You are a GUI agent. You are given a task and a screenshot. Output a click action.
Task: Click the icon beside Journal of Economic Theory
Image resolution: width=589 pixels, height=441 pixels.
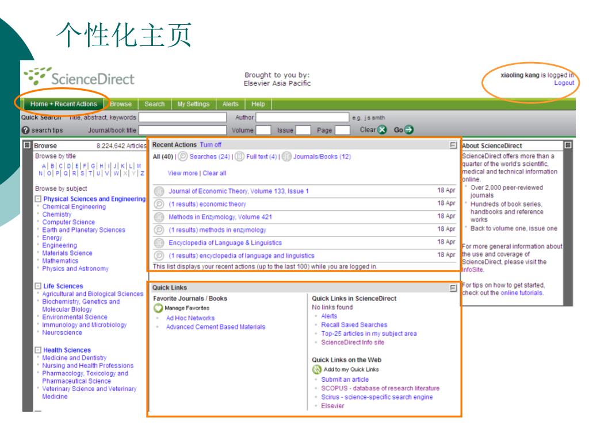pos(159,191)
